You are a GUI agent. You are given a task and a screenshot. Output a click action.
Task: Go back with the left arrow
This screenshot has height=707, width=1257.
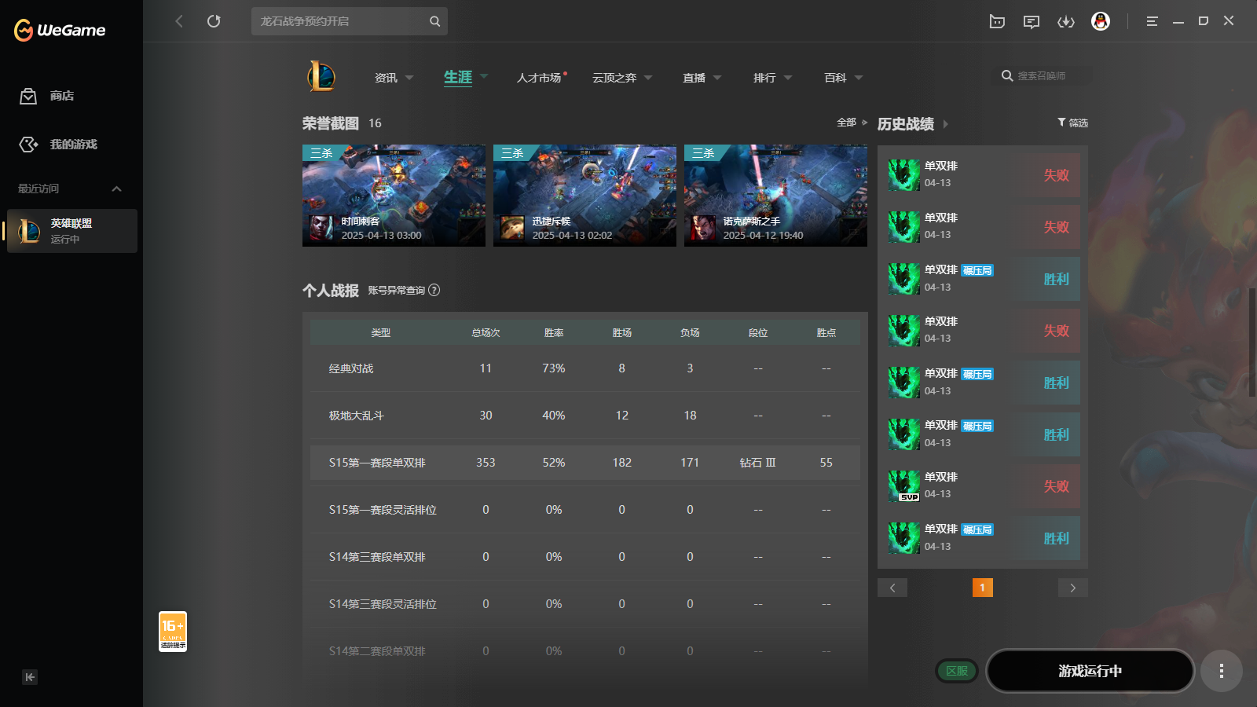pyautogui.click(x=179, y=21)
